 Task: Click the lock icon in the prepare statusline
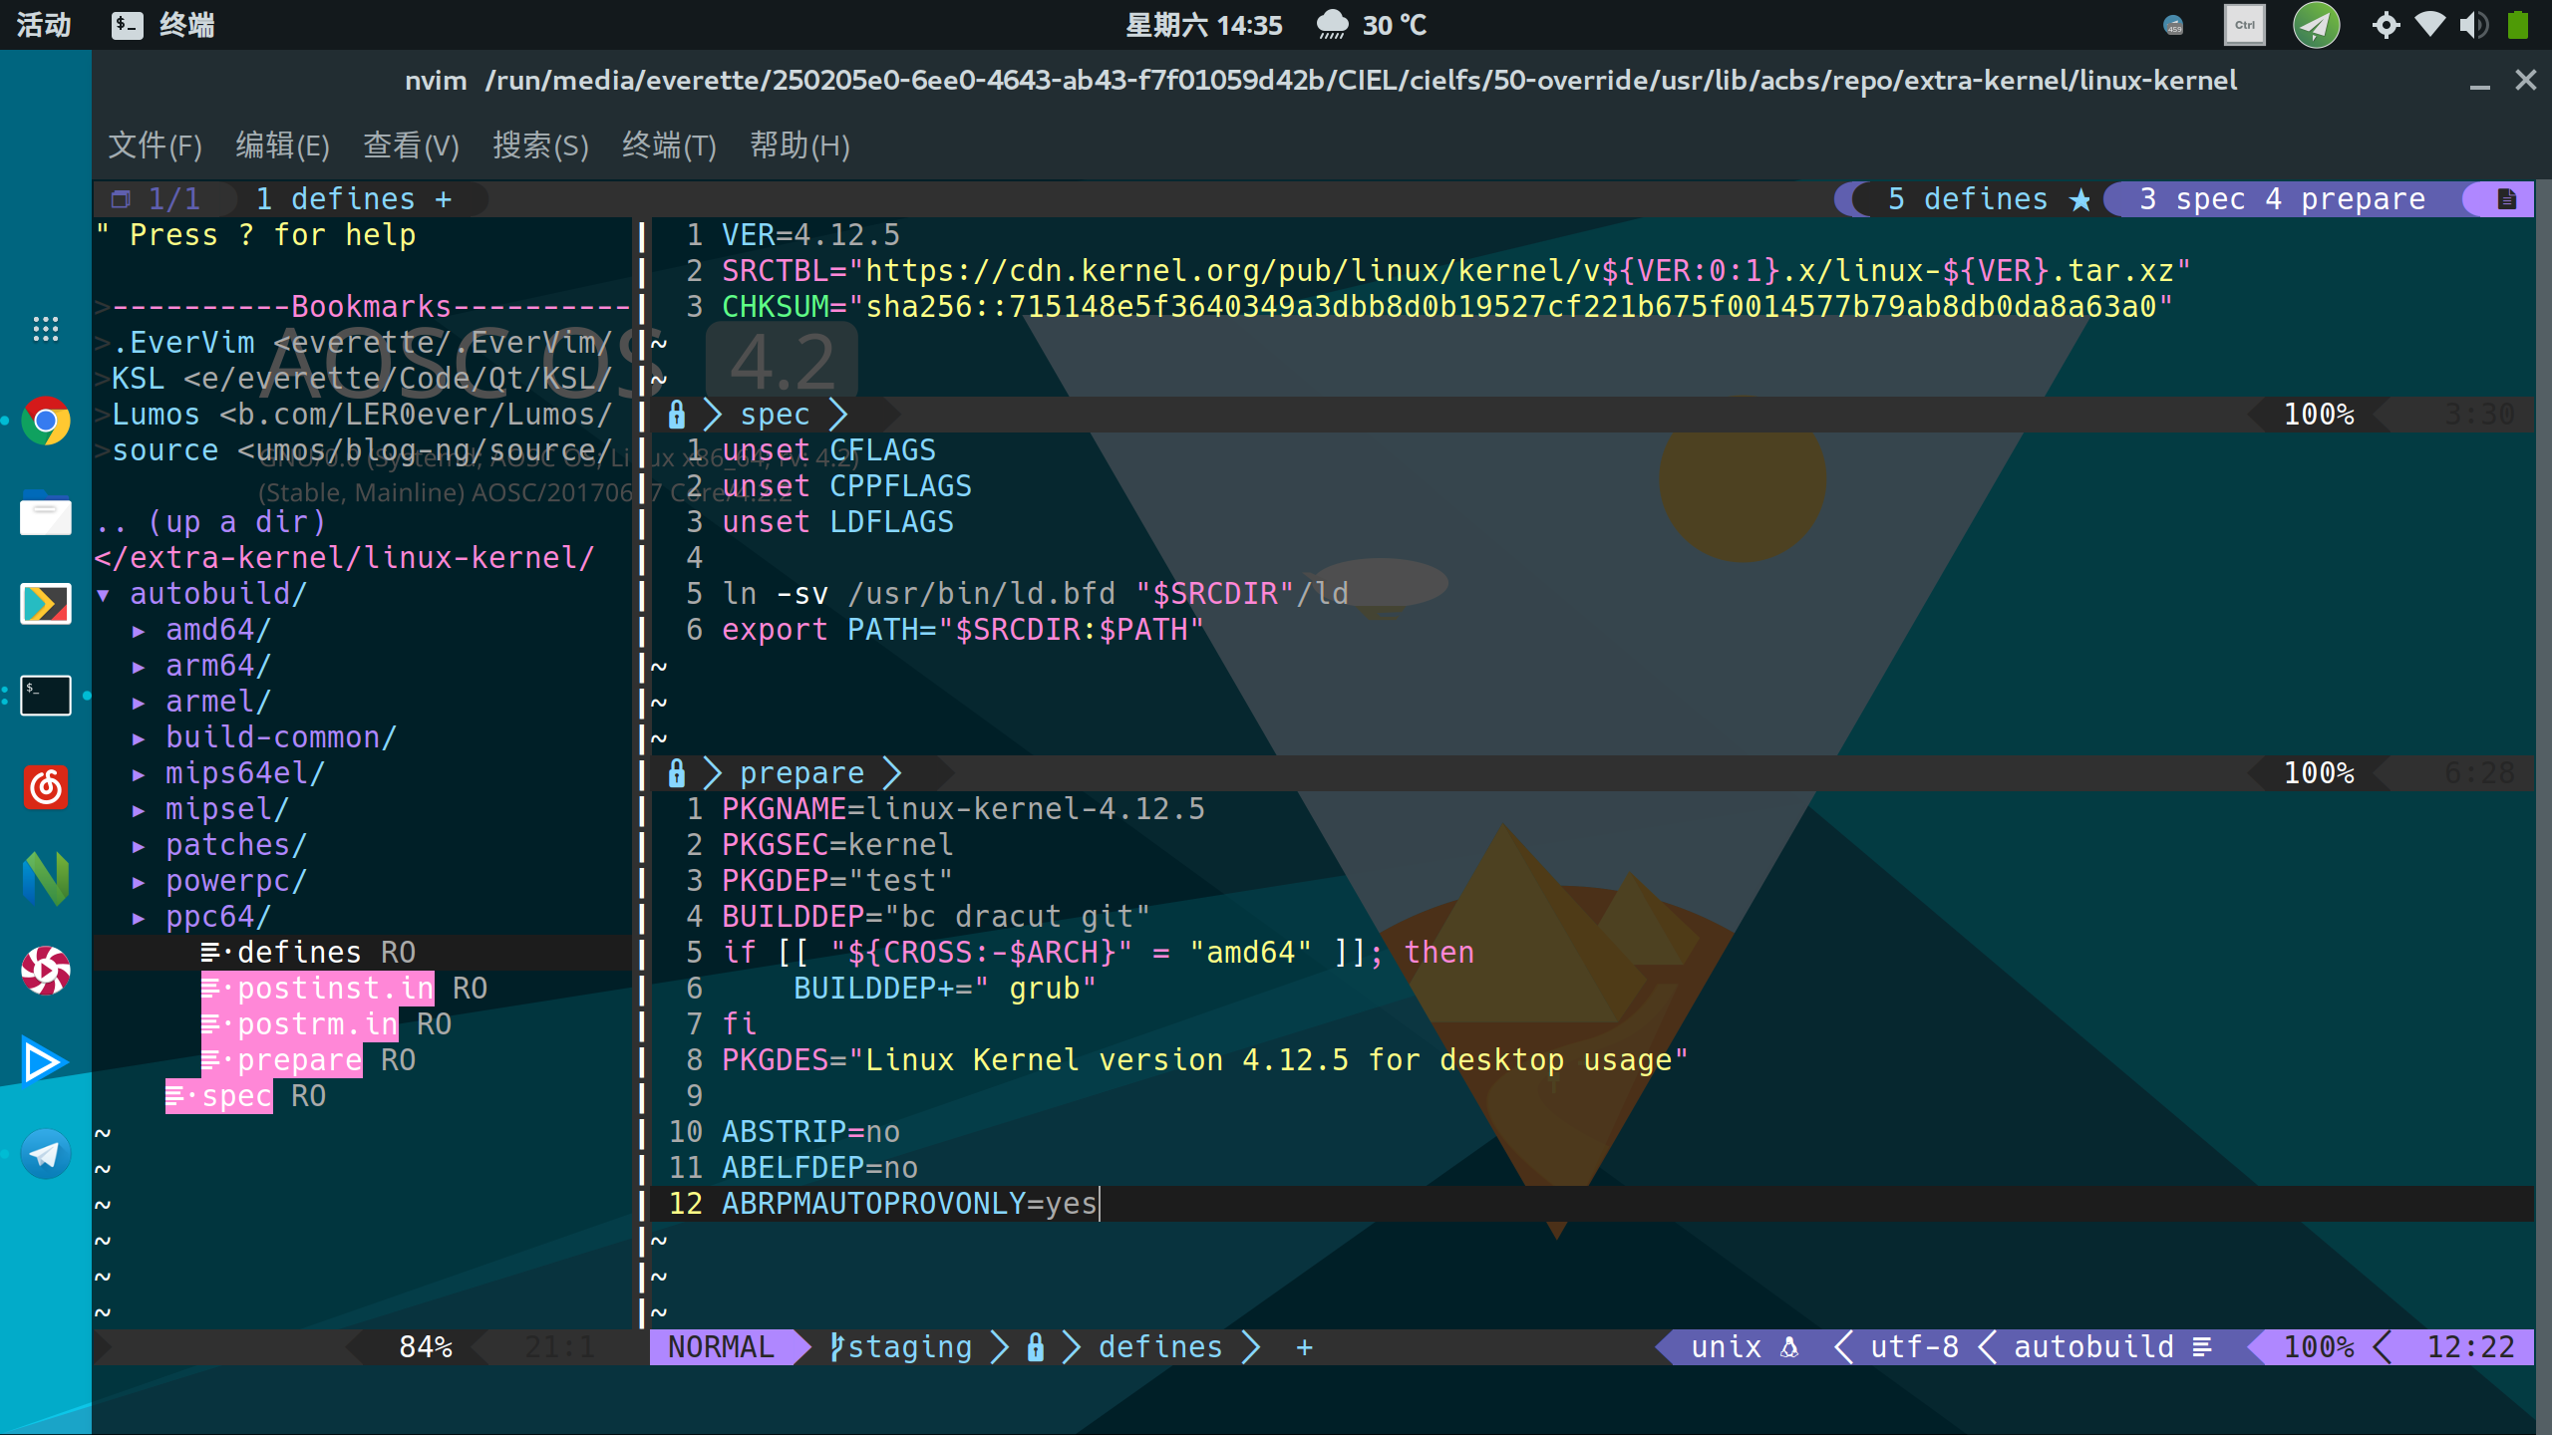pyautogui.click(x=677, y=773)
